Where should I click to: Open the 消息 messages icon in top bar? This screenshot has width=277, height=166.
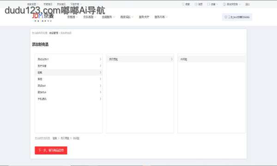(x=196, y=4)
